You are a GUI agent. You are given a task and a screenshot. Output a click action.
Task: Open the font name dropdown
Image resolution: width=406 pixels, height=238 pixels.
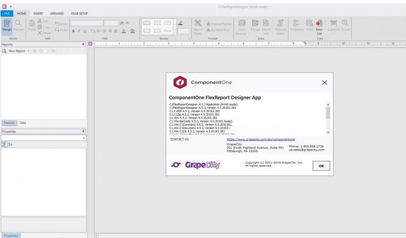(102, 24)
